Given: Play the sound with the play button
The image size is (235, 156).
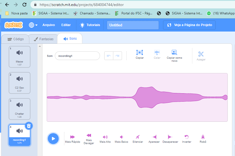Looking at the screenshot, I should [x=53, y=138].
